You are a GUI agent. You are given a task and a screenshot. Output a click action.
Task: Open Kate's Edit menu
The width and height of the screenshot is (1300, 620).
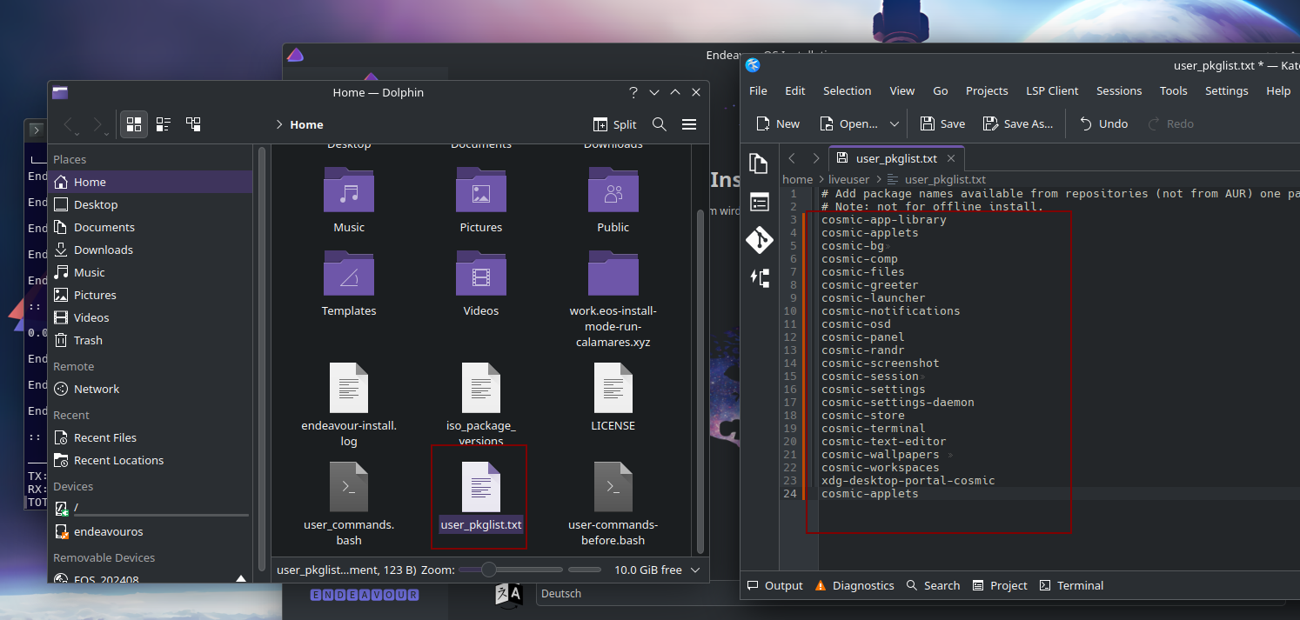(795, 90)
